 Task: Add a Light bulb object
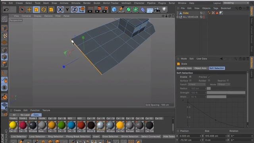click(164, 10)
